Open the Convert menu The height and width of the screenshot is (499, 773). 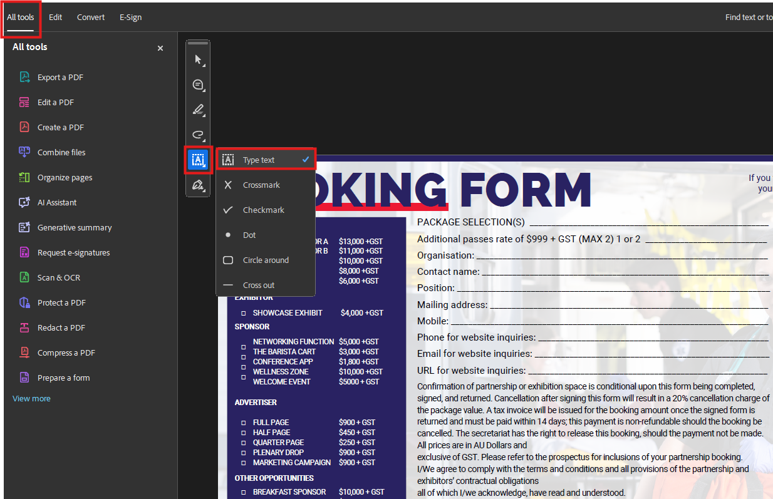[91, 17]
